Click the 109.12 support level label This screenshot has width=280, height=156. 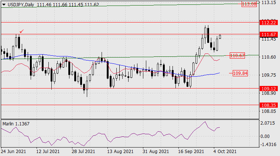coord(269,89)
